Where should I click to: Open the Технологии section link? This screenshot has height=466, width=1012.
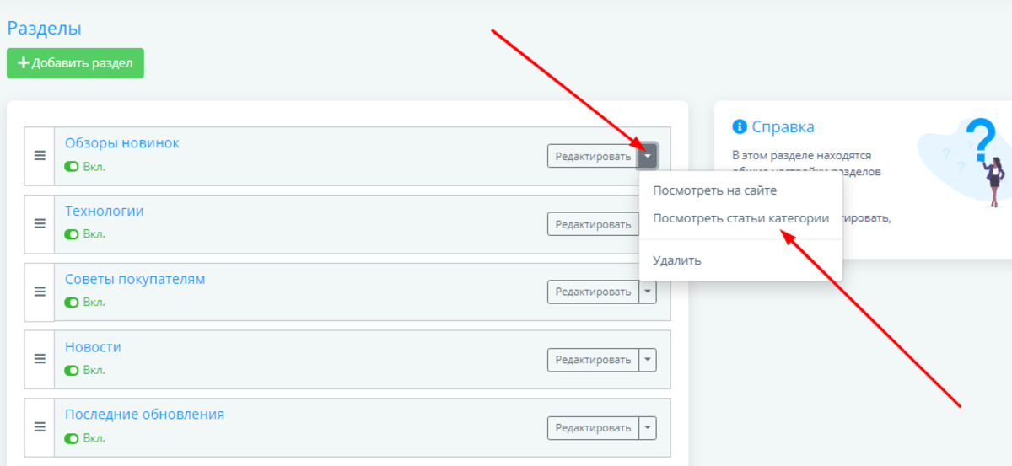point(105,211)
